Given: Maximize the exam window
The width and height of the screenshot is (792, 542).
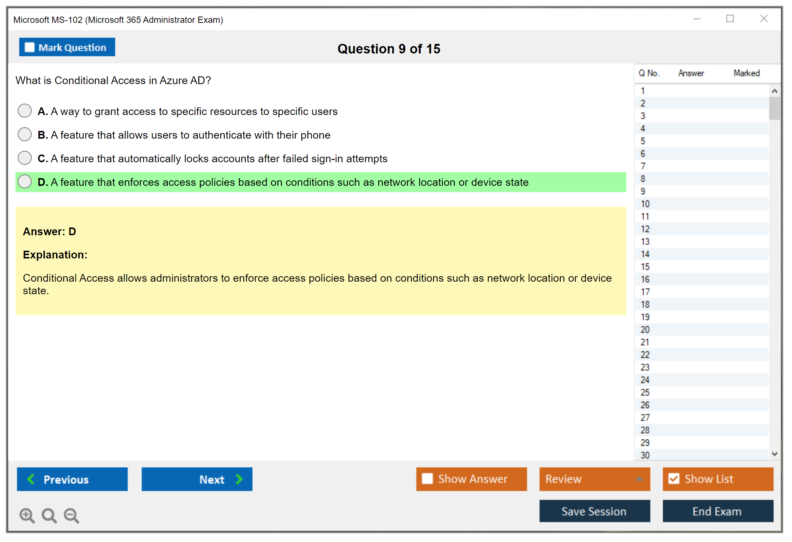Looking at the screenshot, I should 730,19.
